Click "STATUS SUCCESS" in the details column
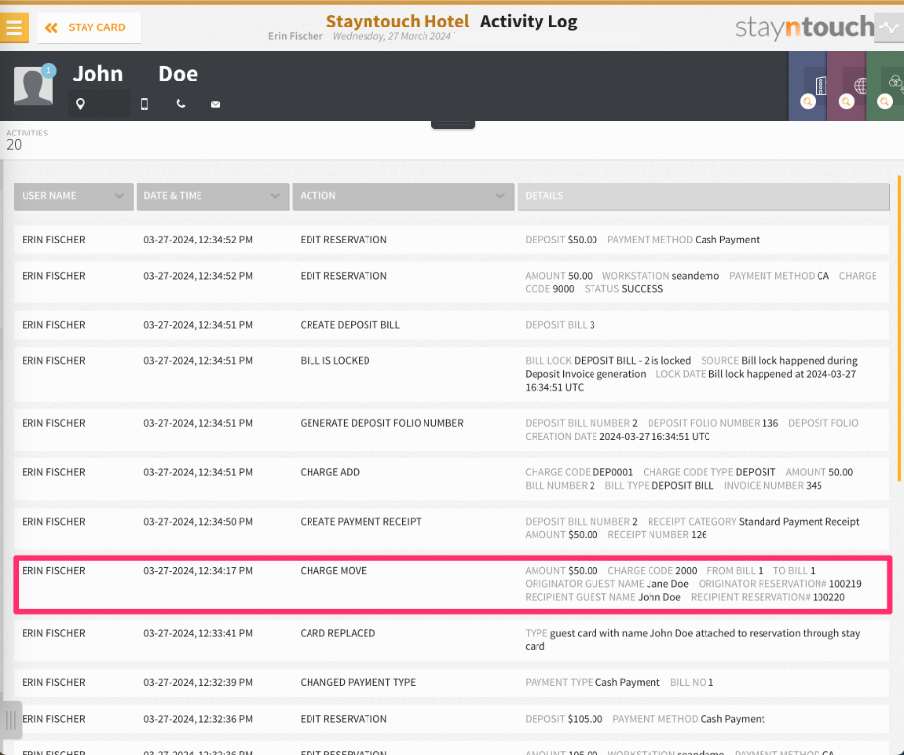 click(x=624, y=289)
